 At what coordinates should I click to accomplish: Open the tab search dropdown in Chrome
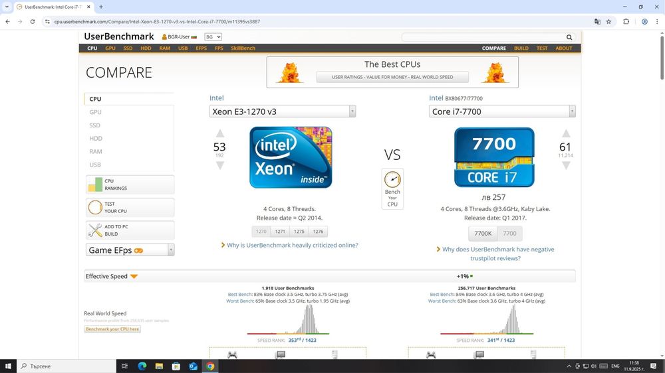(x=7, y=7)
